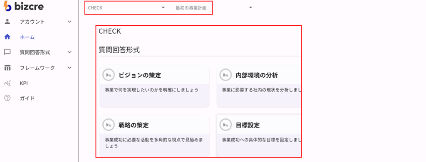Open ガイド from the sidebar
The width and height of the screenshot is (426, 162).
pos(27,98)
